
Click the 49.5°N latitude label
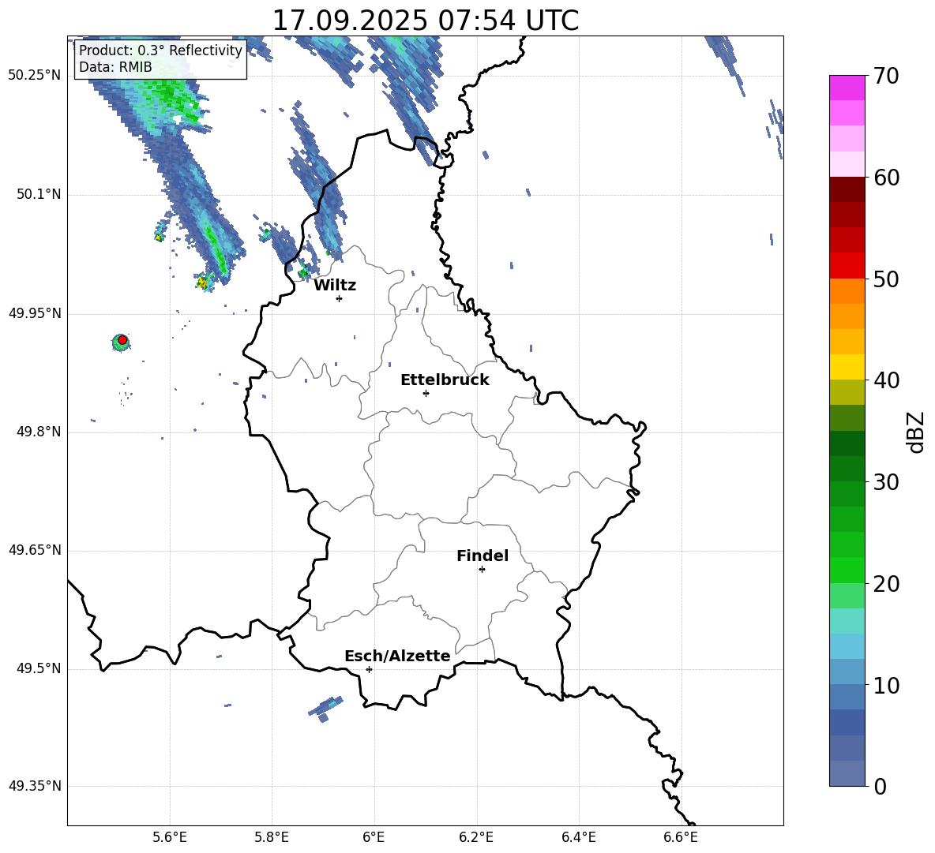[x=39, y=668]
